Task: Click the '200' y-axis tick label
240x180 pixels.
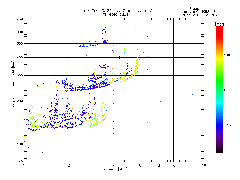Action: pos(20,101)
